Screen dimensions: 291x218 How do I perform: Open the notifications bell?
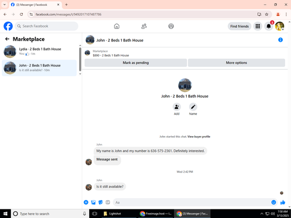click(x=268, y=26)
